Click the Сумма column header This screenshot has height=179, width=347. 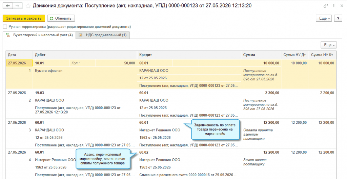(x=261, y=55)
